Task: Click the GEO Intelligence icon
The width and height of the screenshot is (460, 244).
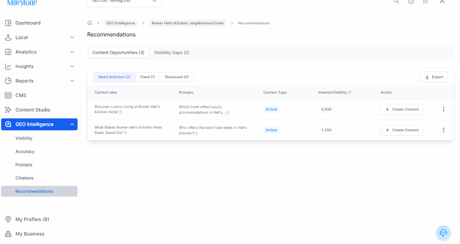Action: pos(8,124)
